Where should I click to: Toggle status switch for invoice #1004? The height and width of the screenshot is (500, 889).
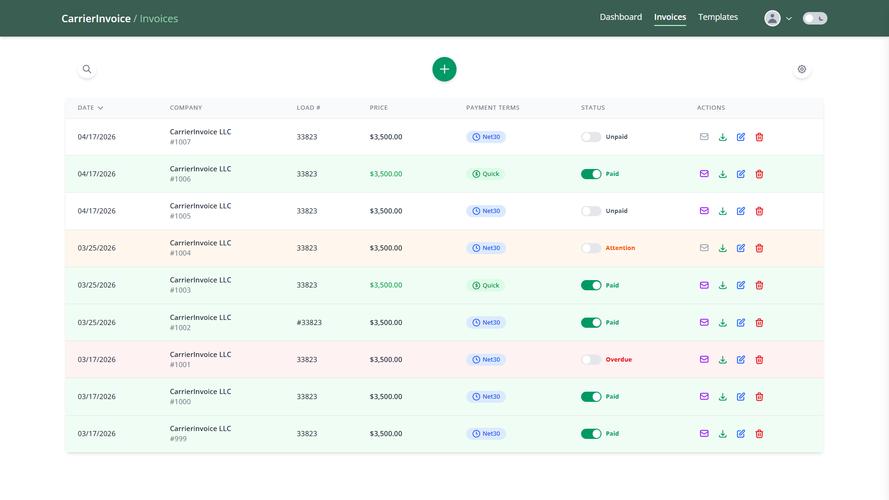pos(591,248)
